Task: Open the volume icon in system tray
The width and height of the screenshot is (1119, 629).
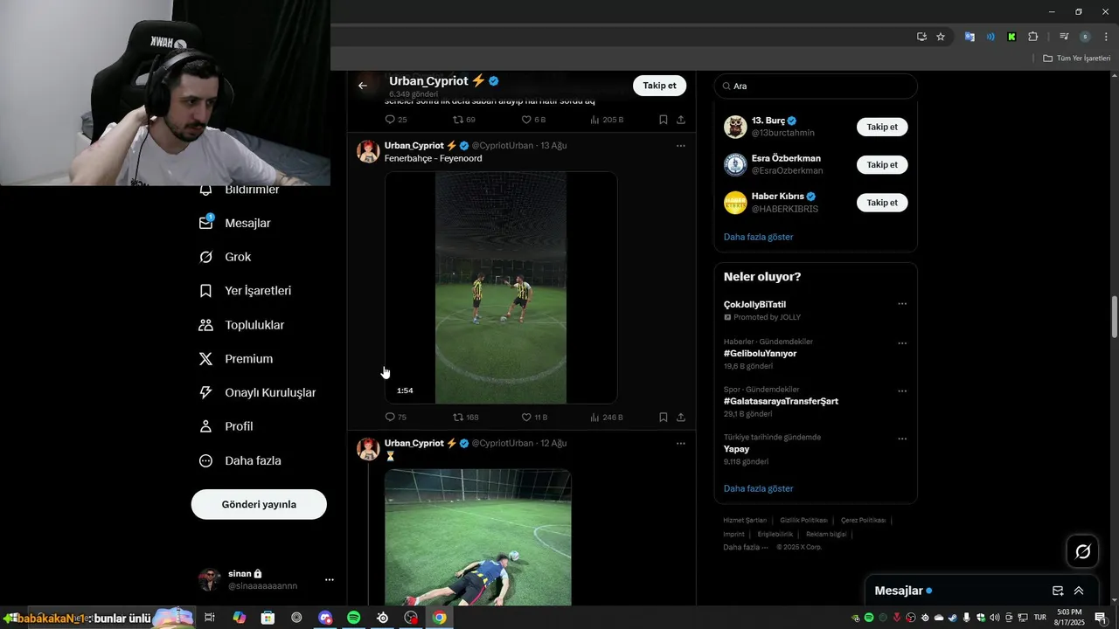Action: pos(994,618)
